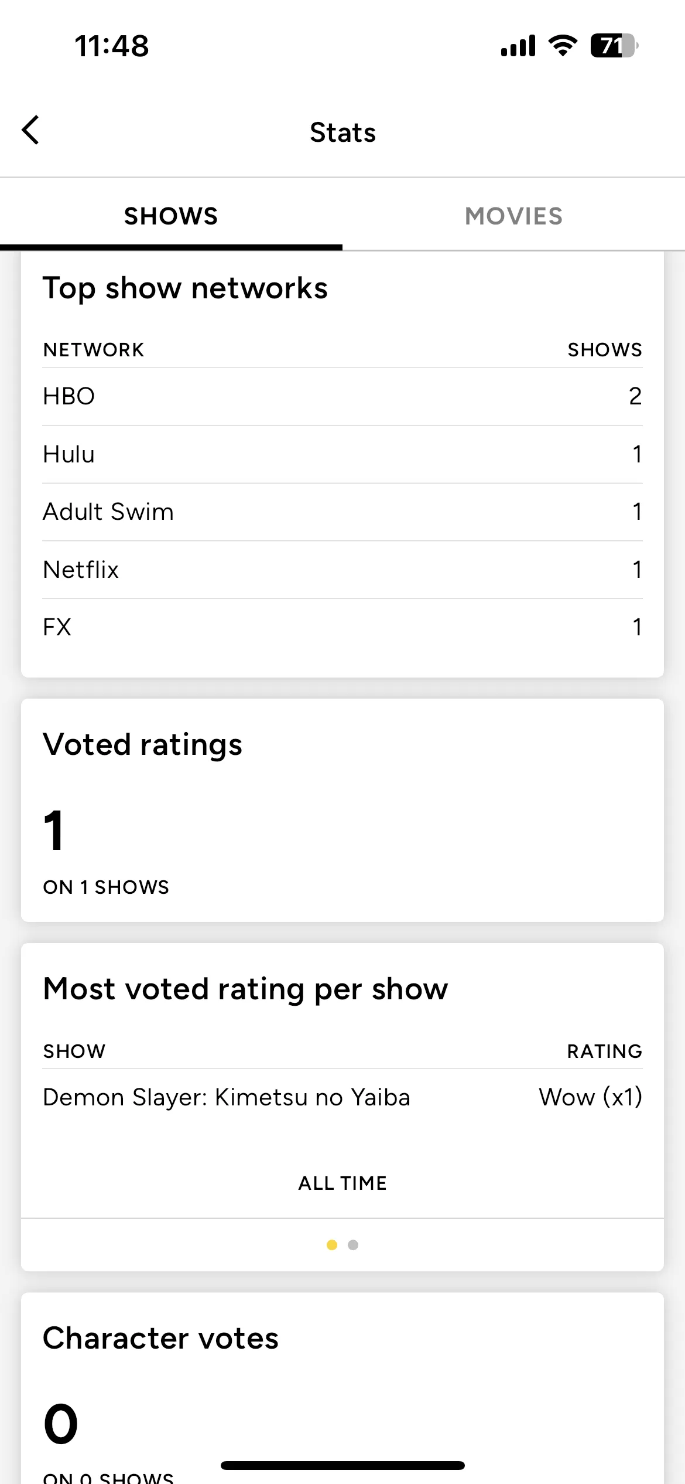Select the Netflix network row
685x1484 pixels.
click(x=342, y=570)
